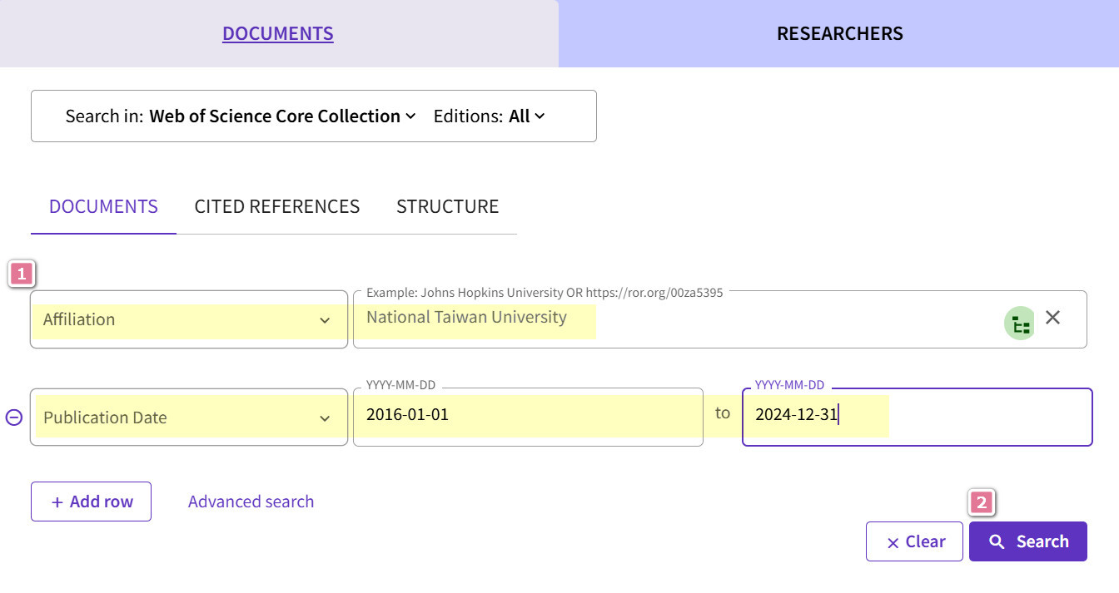
Task: Expand the Web of Science Core Collection dropdown
Action: (282, 116)
